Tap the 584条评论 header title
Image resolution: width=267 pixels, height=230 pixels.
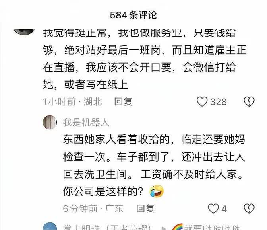[x=133, y=15]
